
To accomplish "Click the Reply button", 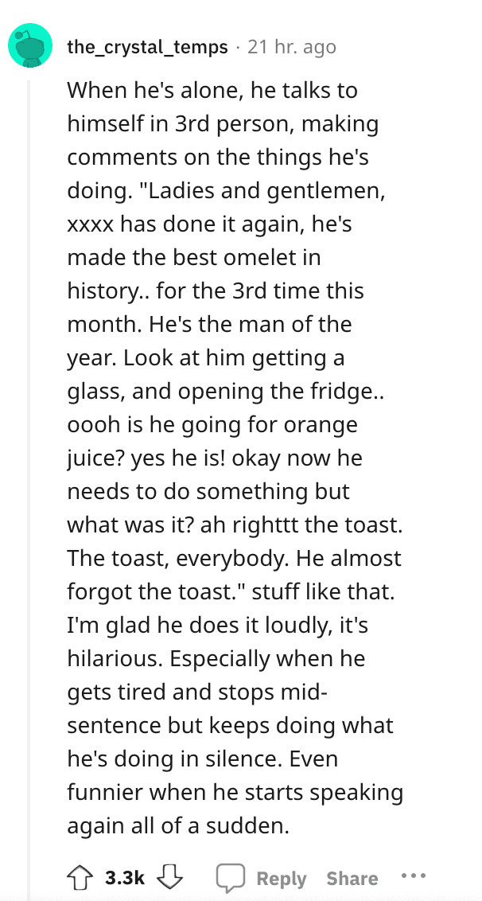I will pos(282,878).
